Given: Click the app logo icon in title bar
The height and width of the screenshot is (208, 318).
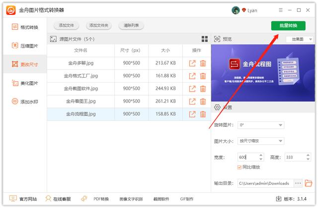Looking at the screenshot, I should pyautogui.click(x=11, y=10).
